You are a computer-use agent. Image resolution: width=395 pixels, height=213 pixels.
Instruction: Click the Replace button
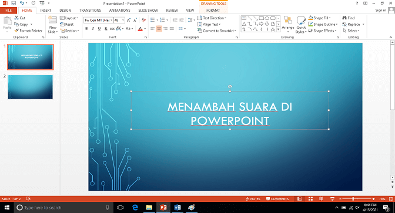351,25
